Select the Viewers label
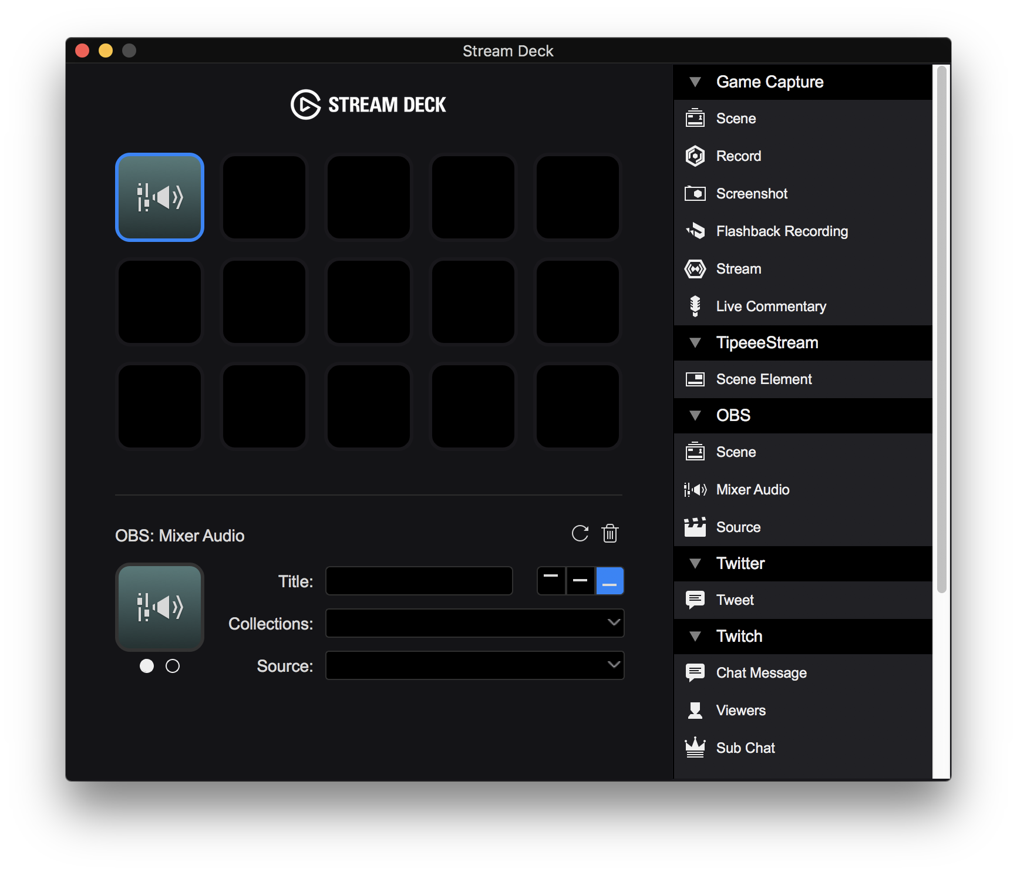1017x875 pixels. (741, 710)
